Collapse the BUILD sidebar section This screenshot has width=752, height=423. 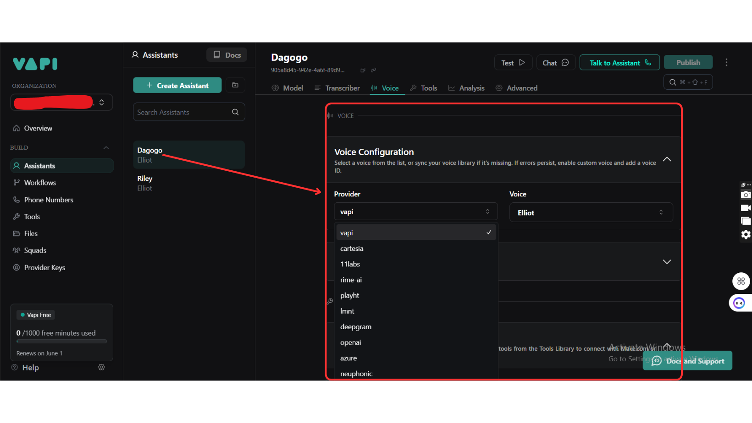pos(106,148)
